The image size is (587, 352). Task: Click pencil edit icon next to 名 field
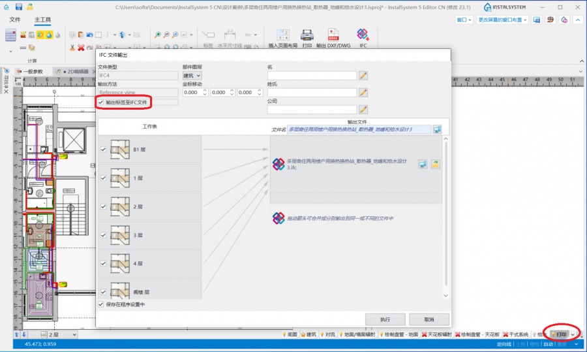coord(363,76)
